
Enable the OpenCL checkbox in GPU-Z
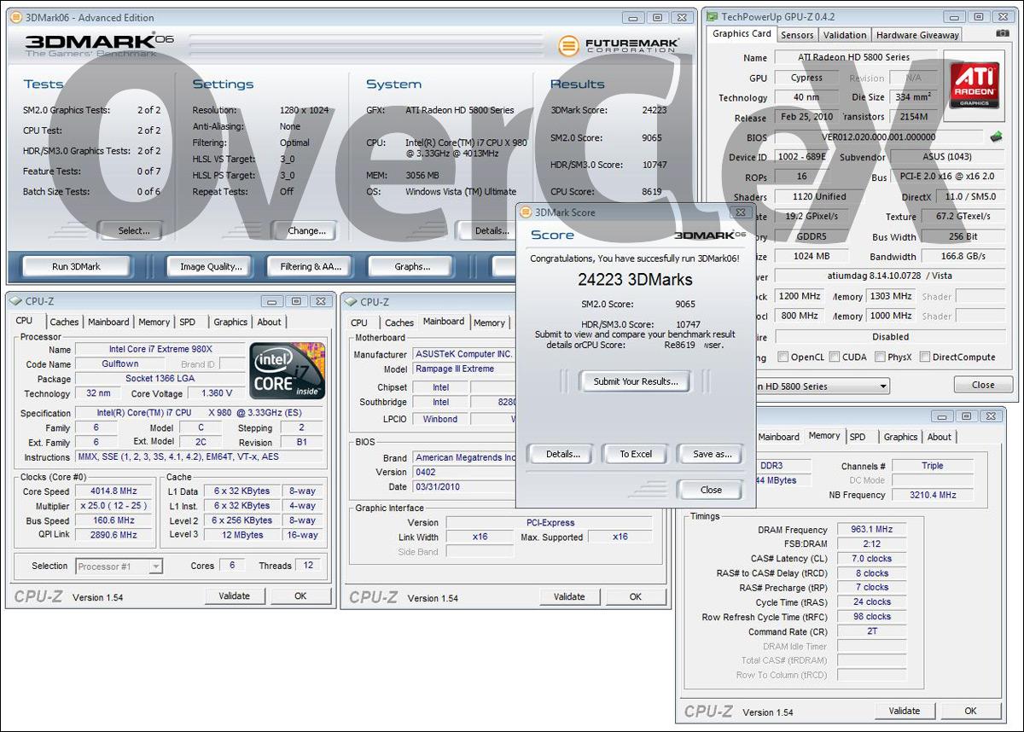783,357
